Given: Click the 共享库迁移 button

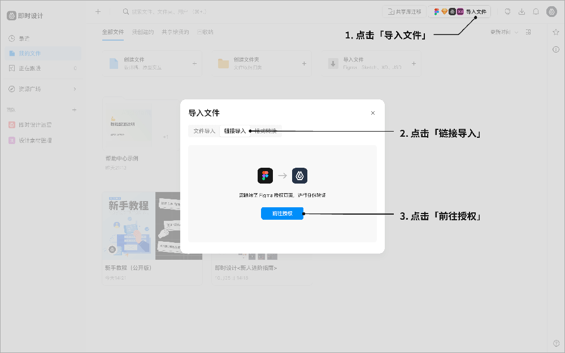Looking at the screenshot, I should coord(403,11).
